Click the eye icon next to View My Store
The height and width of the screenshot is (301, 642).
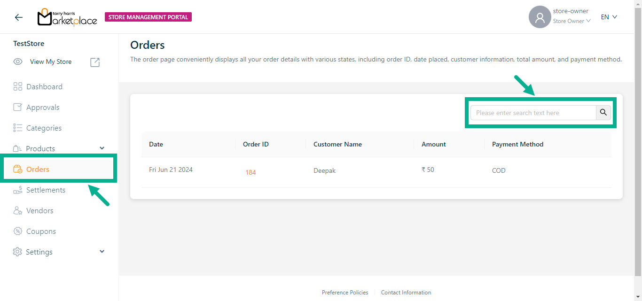pos(18,62)
